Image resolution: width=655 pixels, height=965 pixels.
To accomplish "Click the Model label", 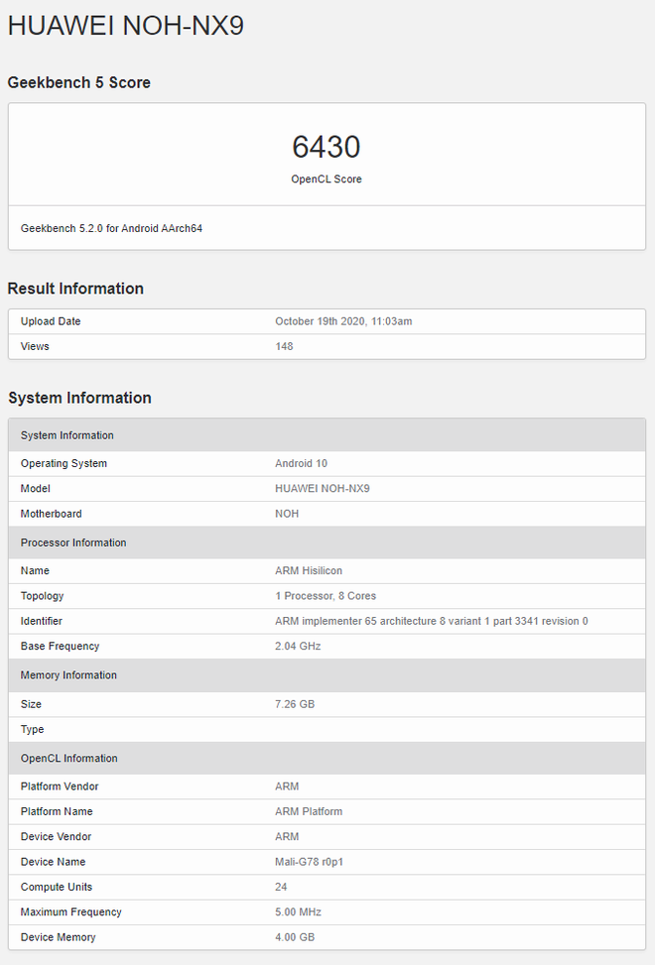I will coord(35,489).
